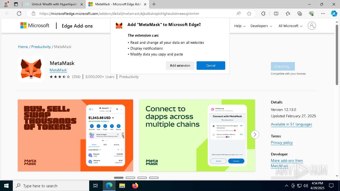
Task: Click the star rating (256)
Action: pos(65,77)
